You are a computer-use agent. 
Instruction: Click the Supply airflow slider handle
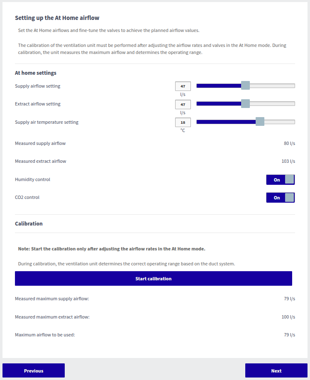click(x=245, y=86)
